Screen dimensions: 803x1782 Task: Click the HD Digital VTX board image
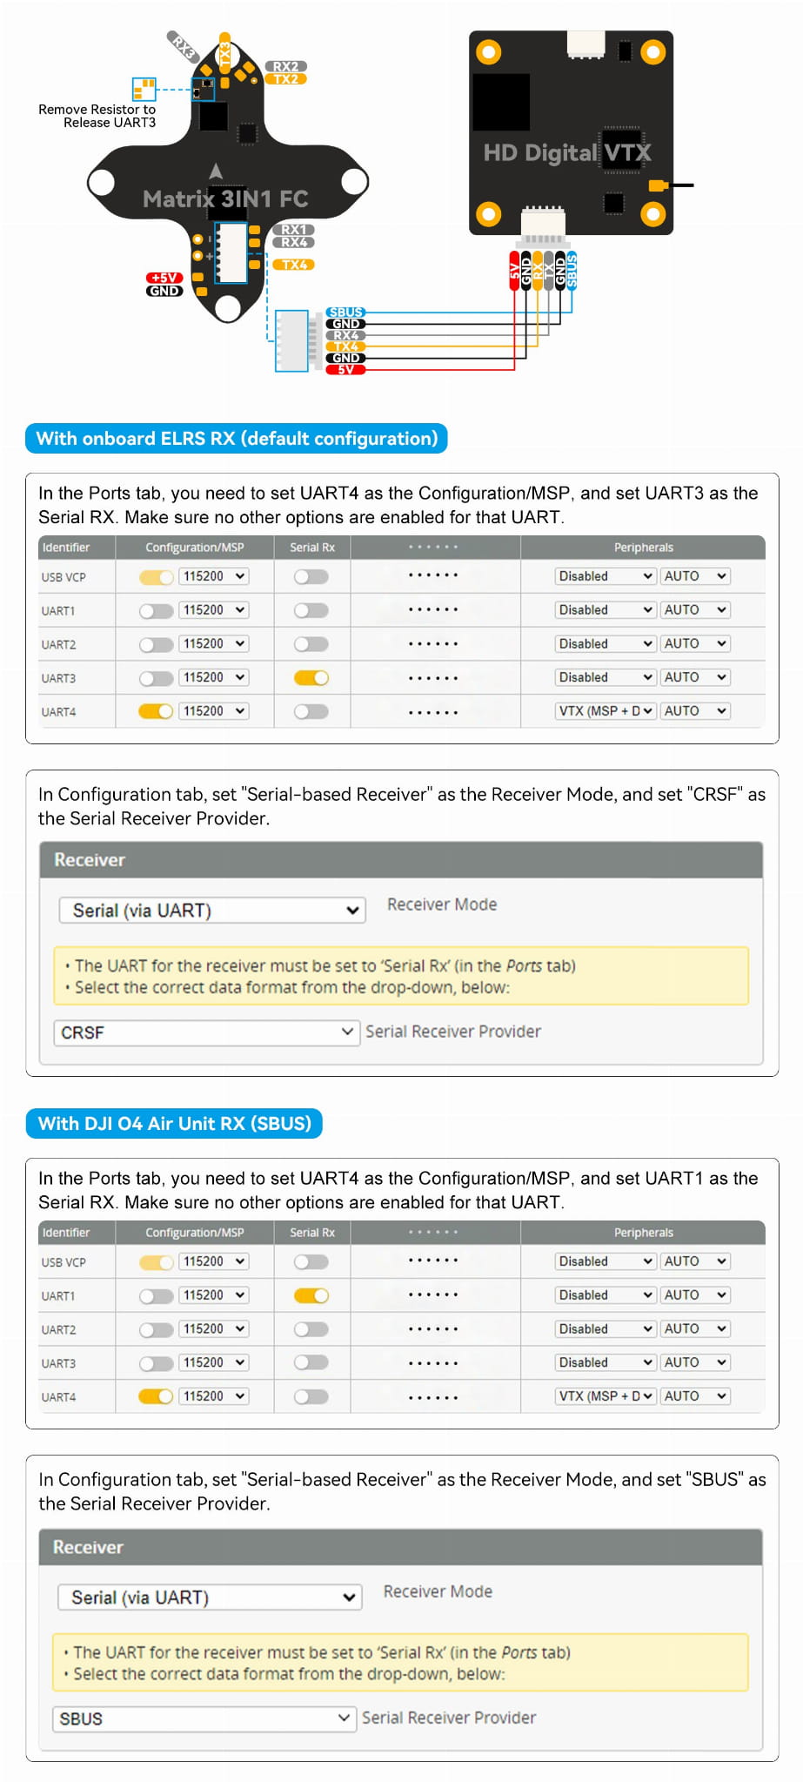pos(571,132)
